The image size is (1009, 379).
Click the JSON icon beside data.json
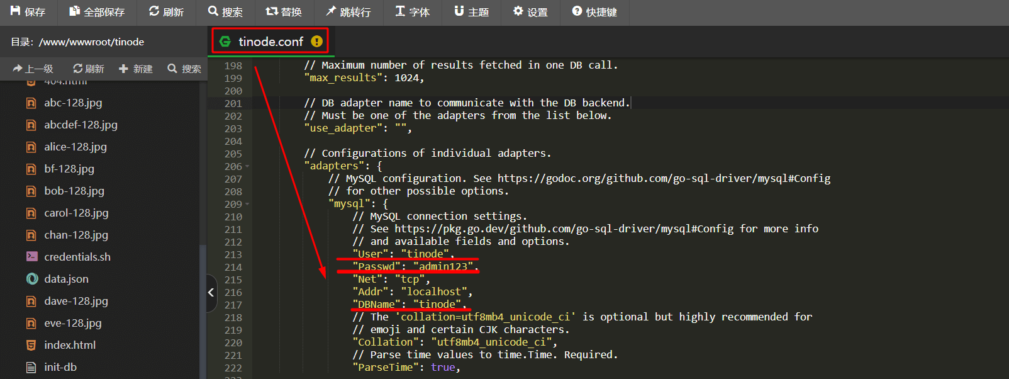click(x=31, y=279)
